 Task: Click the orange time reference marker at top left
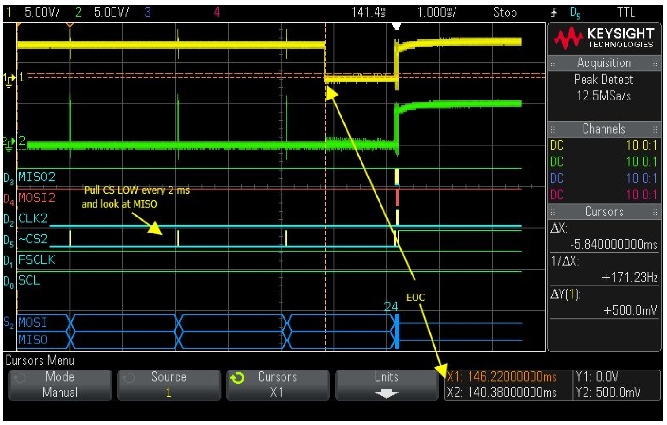click(x=69, y=25)
